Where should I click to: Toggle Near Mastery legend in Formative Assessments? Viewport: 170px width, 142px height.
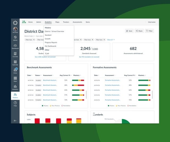point(120,106)
